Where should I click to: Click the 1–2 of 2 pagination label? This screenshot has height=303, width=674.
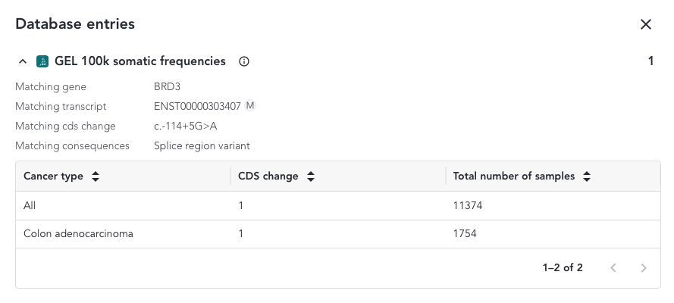click(563, 267)
